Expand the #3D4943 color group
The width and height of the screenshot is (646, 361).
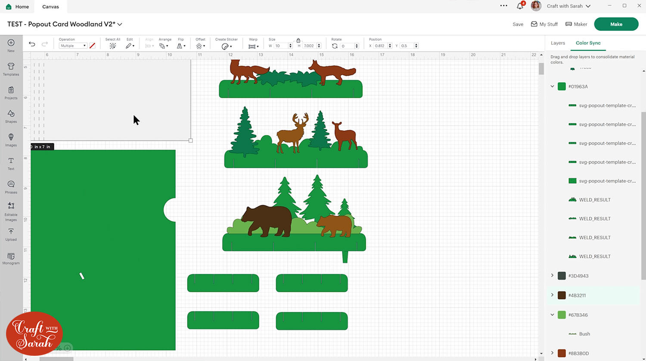[552, 276]
